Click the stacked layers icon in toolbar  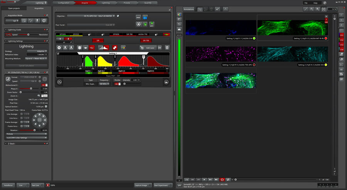[x=79, y=48]
